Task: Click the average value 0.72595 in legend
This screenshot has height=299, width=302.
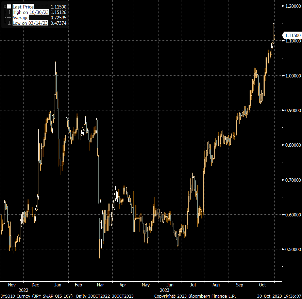Action: click(x=58, y=18)
